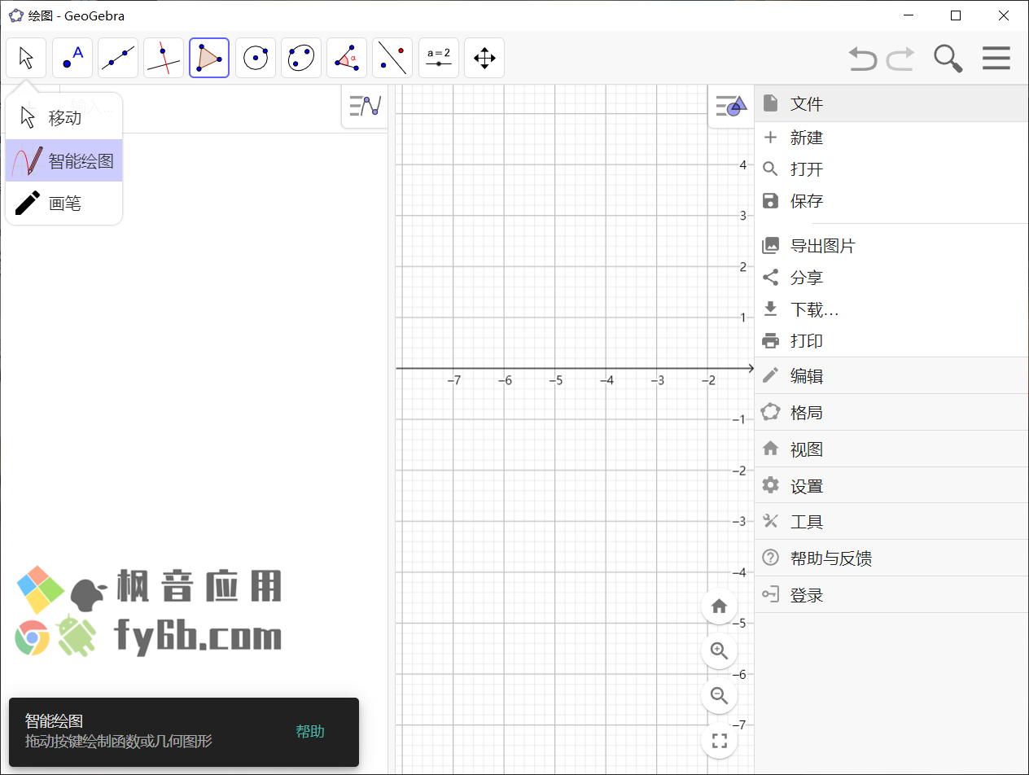The image size is (1029, 775).
Task: Expand the 编辑 menu section
Action: (x=891, y=375)
